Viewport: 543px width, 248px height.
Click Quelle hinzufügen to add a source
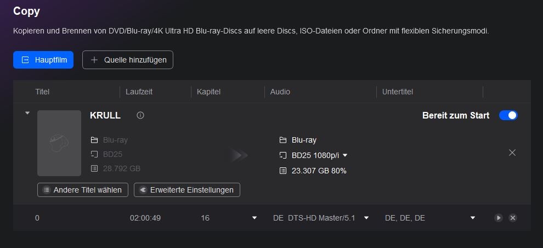click(128, 60)
